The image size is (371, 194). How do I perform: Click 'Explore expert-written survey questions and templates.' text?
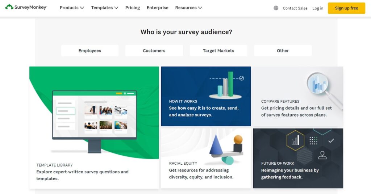click(x=82, y=175)
